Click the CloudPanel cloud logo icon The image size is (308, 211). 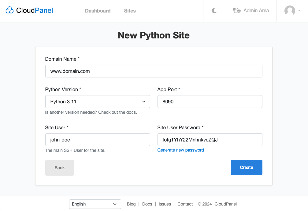(x=9, y=10)
